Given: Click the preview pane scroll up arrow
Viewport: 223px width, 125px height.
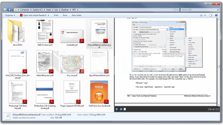Looking at the screenshot, I should pos(219,19).
